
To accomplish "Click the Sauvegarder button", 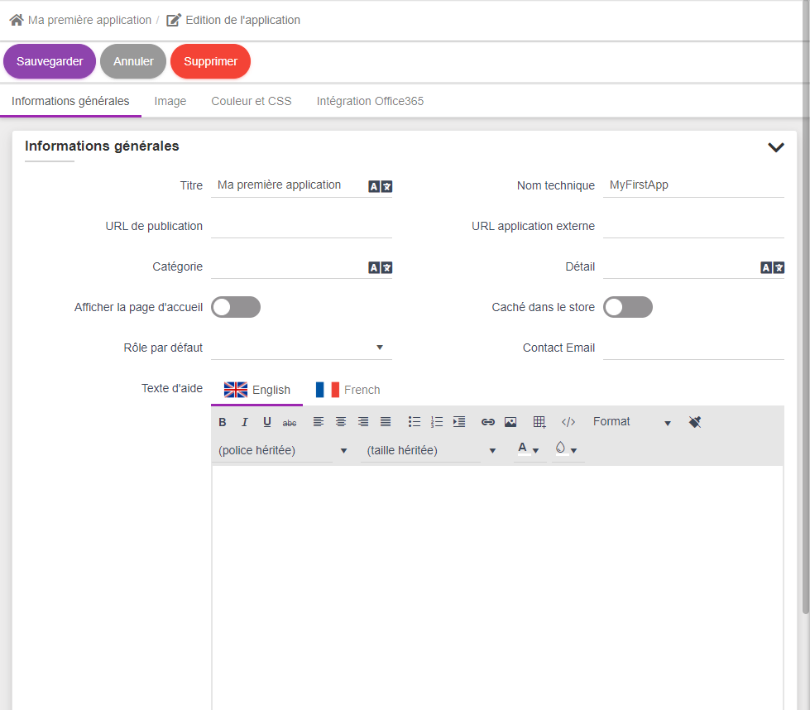I will point(50,61).
